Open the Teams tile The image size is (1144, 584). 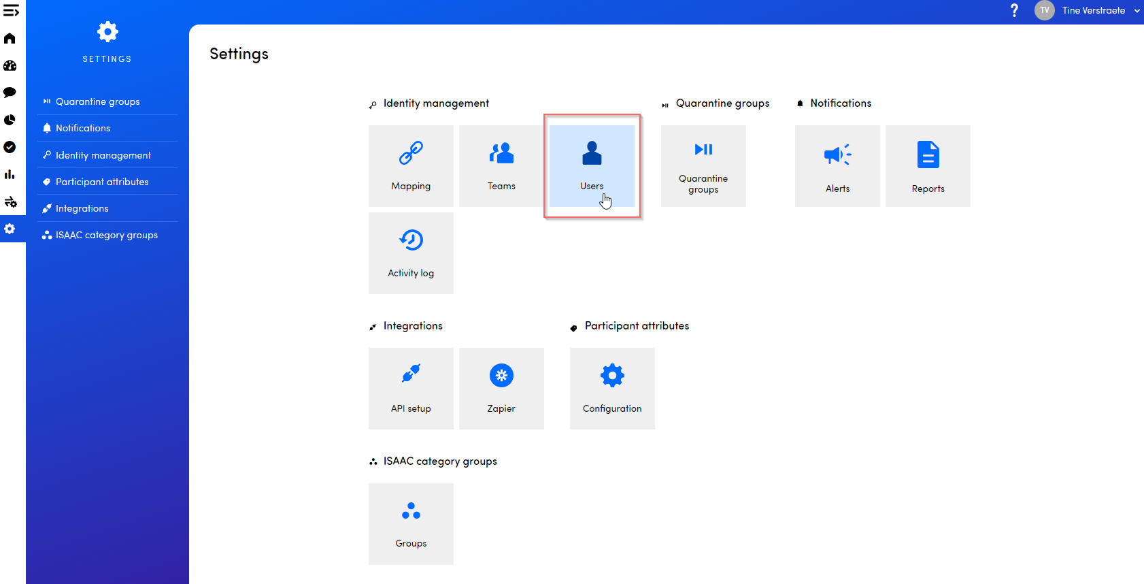tap(501, 165)
